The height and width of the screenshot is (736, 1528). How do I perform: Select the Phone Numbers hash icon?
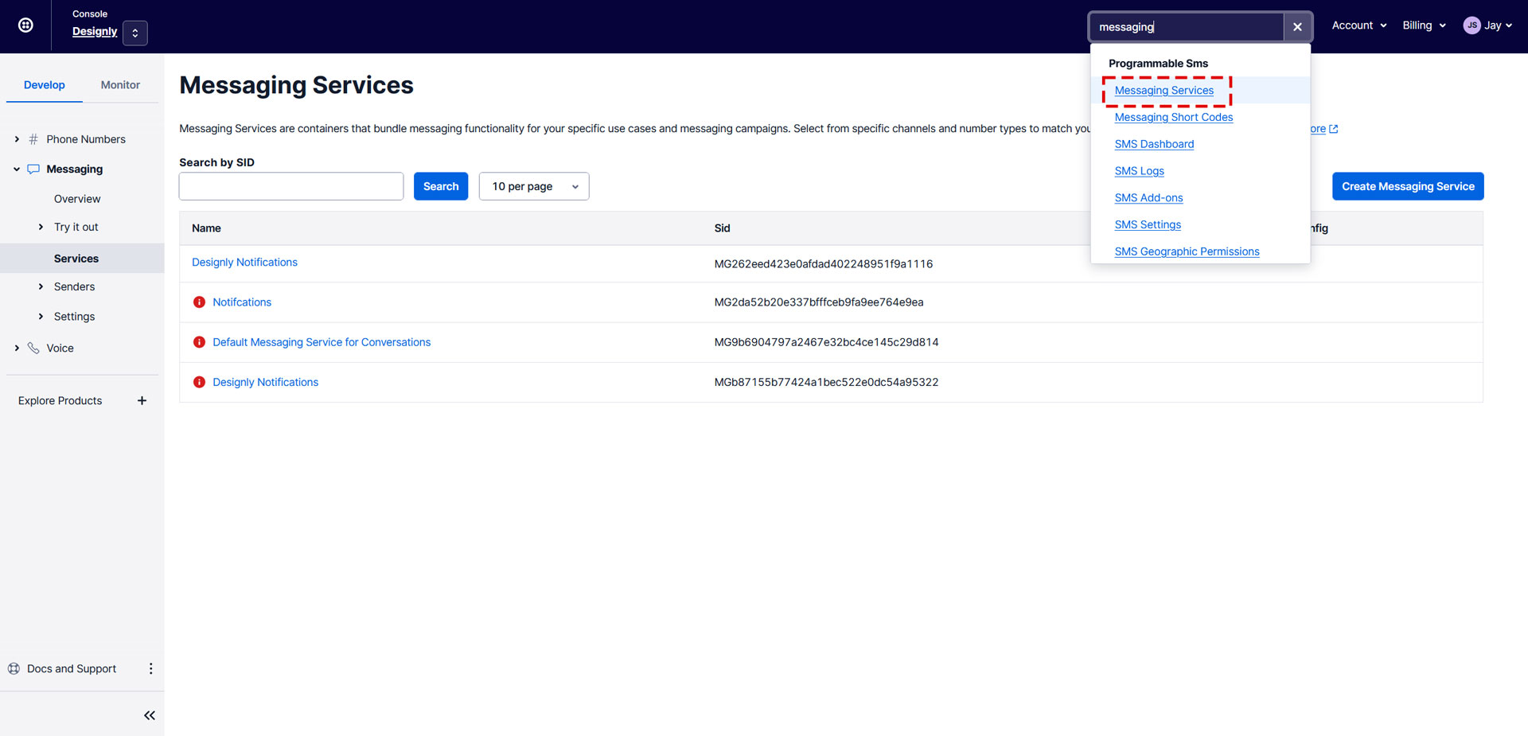click(x=33, y=138)
